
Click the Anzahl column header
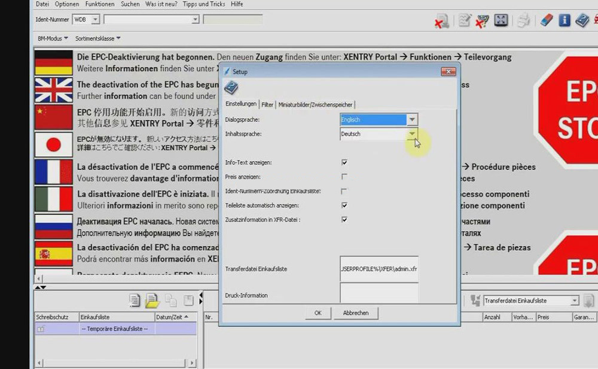coord(498,317)
